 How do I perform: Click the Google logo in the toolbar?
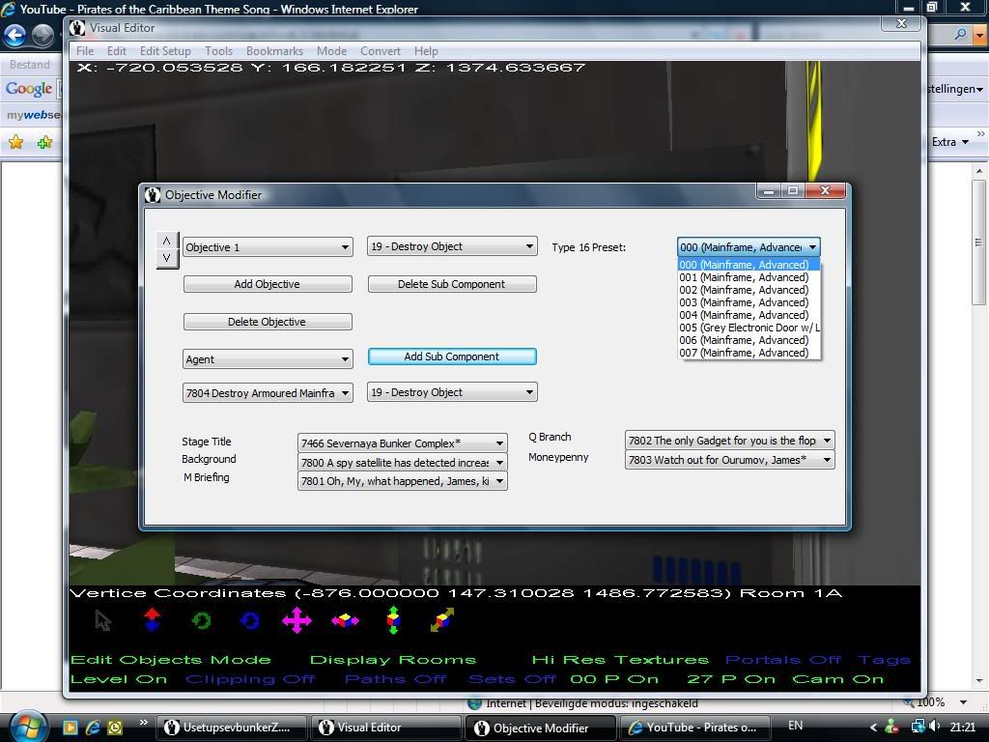point(29,88)
